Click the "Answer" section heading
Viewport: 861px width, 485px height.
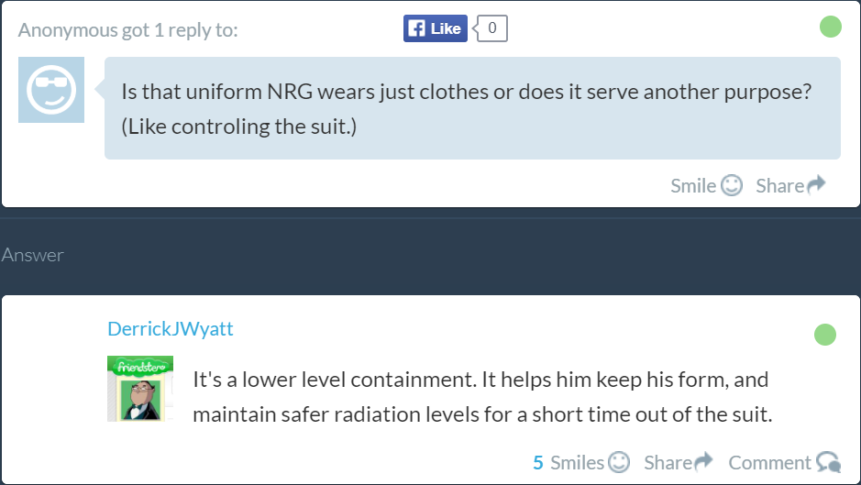tap(33, 256)
